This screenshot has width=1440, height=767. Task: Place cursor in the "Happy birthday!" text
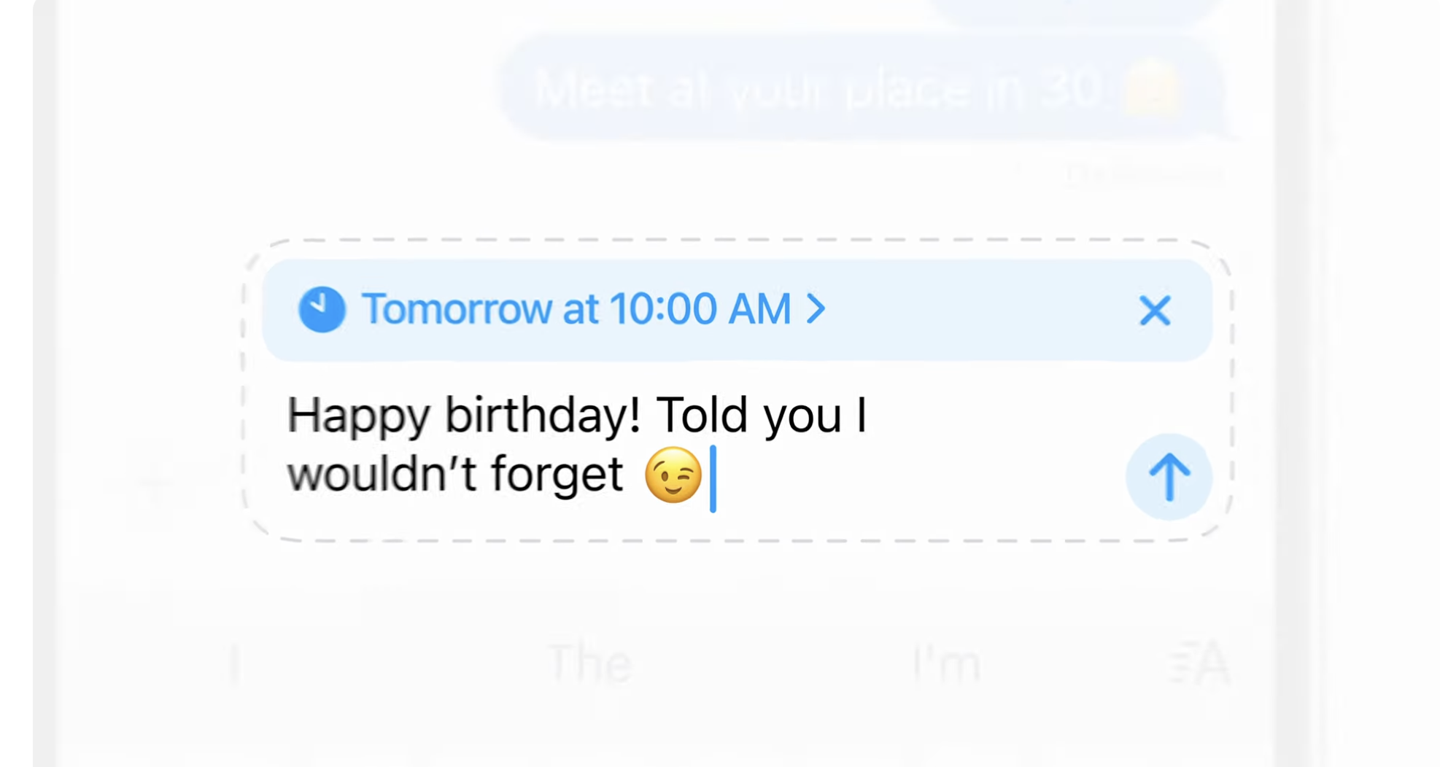(463, 416)
